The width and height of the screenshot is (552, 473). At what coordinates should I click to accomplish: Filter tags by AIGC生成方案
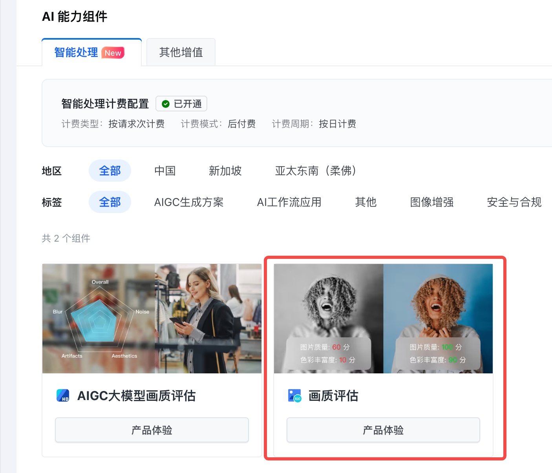[x=189, y=202]
